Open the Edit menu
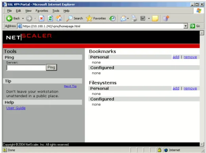Screen dimensions: 206x153 [x=18, y=11]
